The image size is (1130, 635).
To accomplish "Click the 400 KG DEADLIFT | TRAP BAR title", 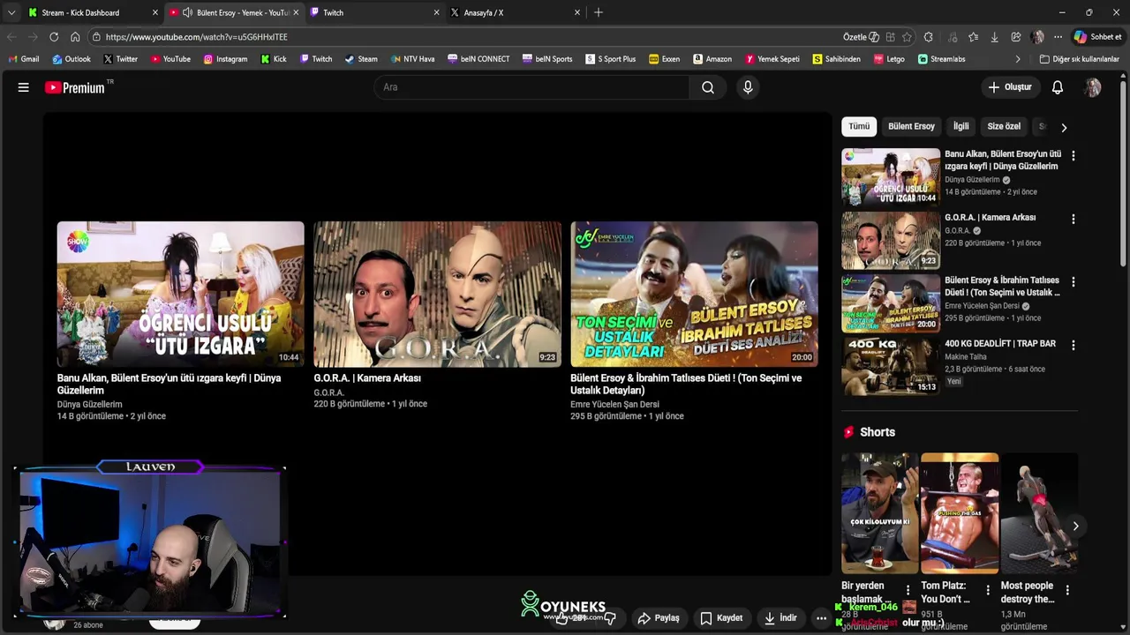I will pyautogui.click(x=999, y=344).
